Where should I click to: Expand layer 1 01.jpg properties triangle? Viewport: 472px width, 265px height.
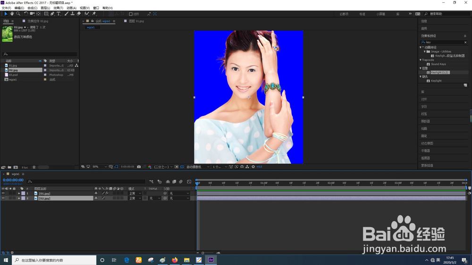coord(19,193)
